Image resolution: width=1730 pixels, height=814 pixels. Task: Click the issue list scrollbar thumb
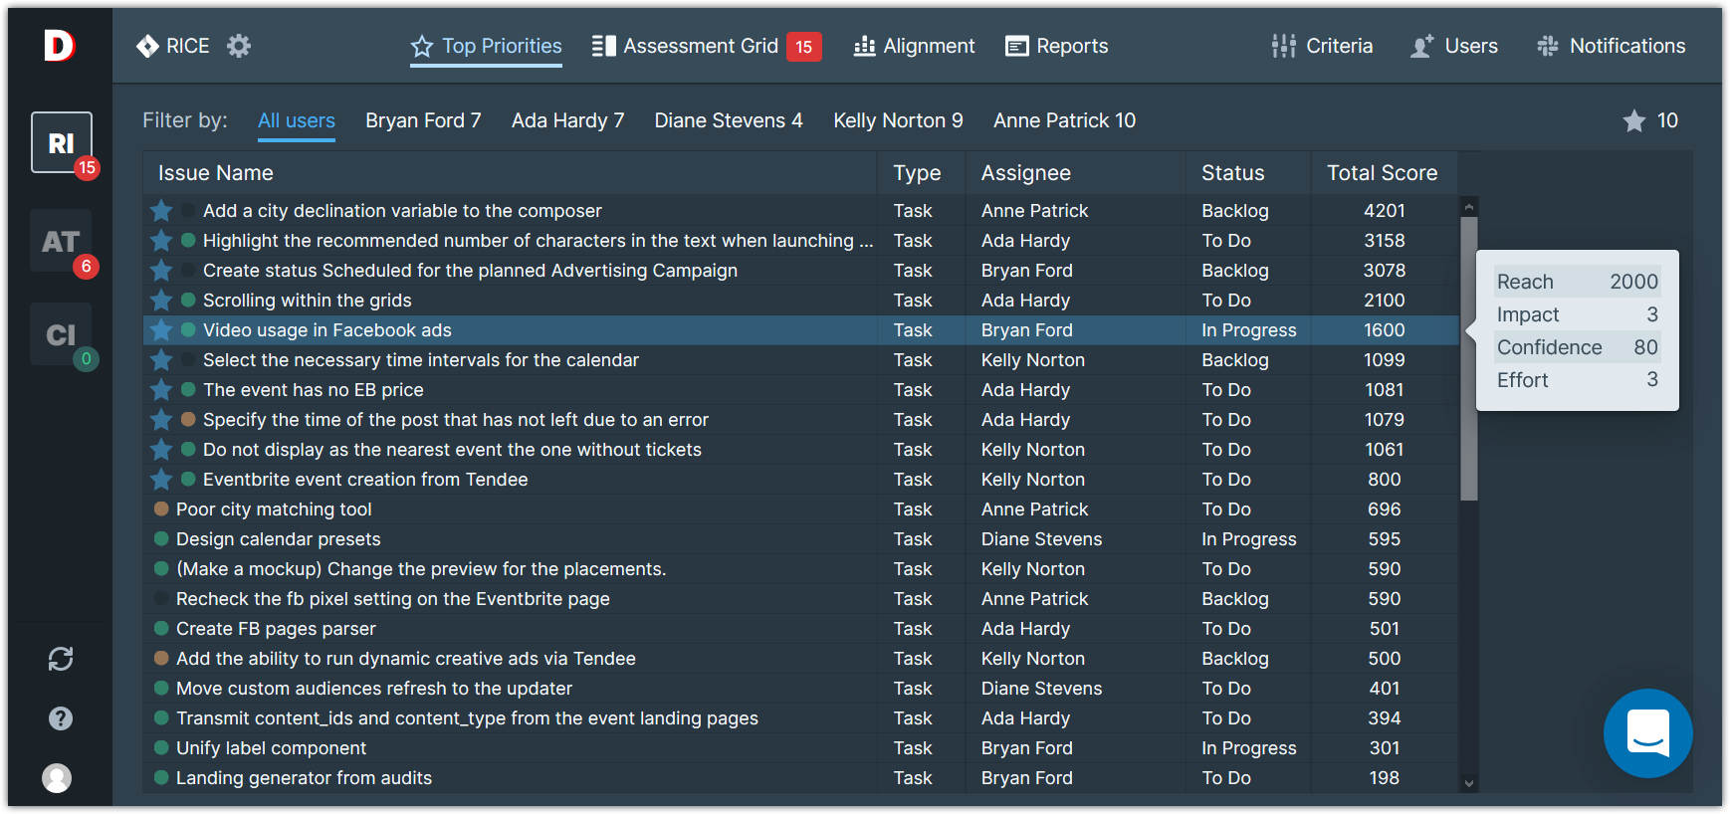pyautogui.click(x=1468, y=358)
